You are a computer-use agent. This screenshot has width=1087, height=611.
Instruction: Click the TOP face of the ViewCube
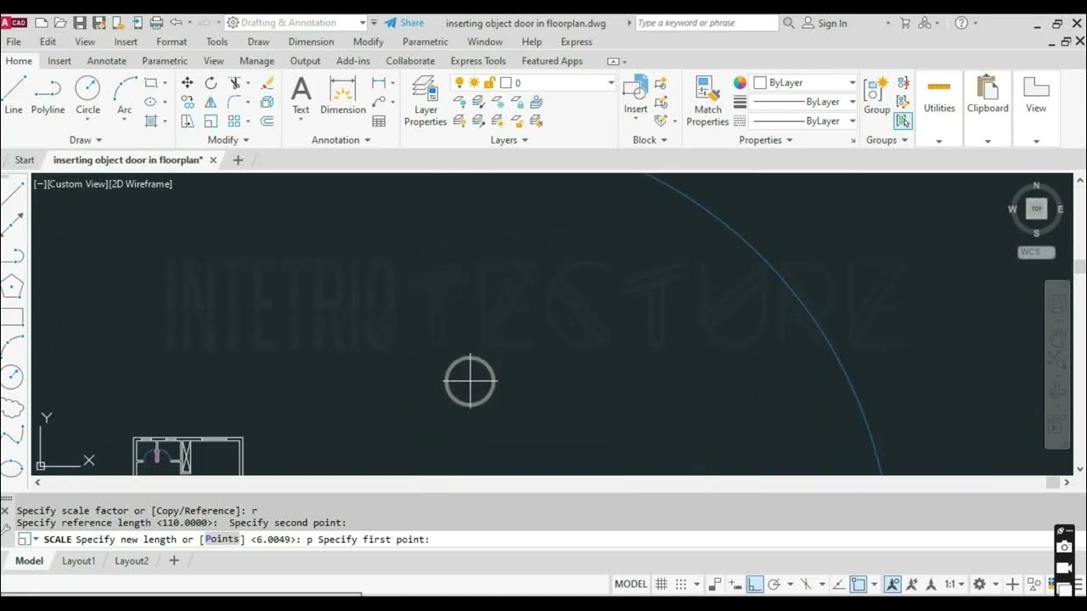[x=1036, y=209]
